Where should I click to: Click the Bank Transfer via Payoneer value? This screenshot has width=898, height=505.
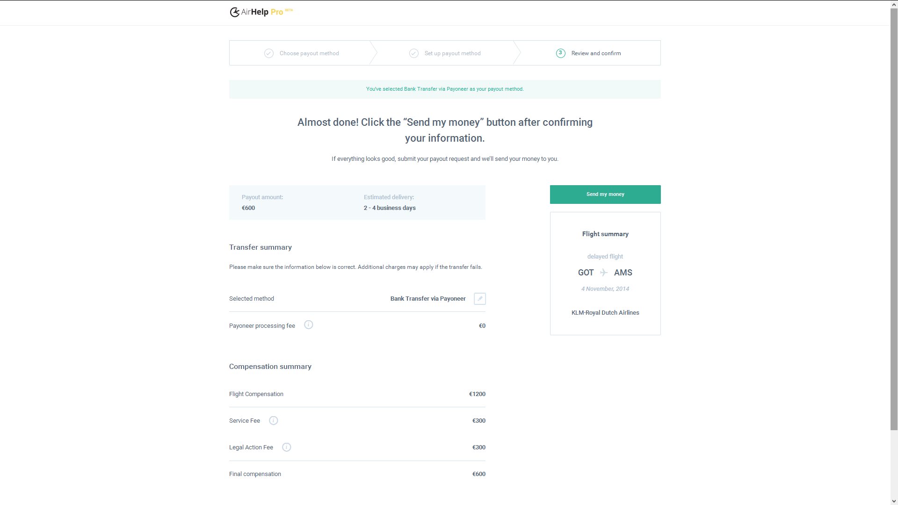(x=428, y=299)
